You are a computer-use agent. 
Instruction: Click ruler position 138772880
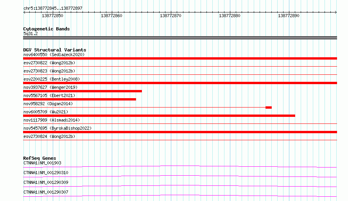[x=230, y=16]
